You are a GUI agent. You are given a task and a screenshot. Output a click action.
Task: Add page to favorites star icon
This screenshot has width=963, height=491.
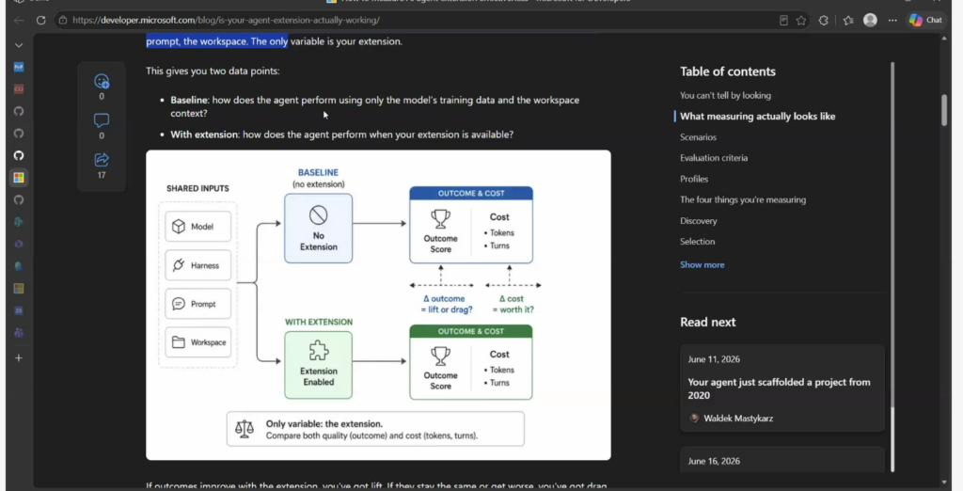801,21
